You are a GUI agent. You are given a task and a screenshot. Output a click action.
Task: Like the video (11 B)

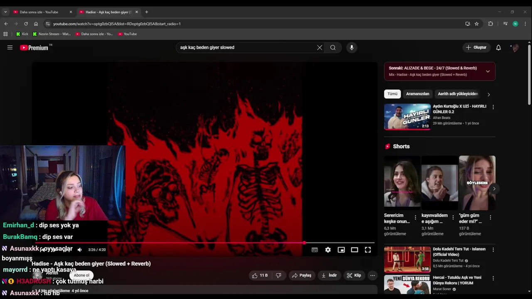click(259, 275)
